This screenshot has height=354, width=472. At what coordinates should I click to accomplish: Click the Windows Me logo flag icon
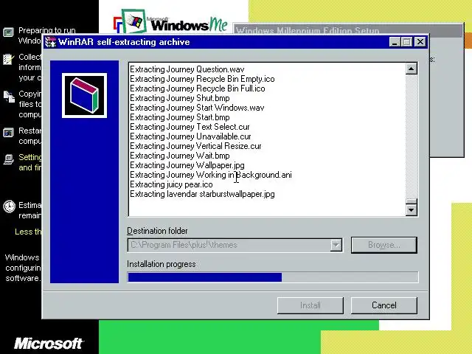tap(133, 21)
